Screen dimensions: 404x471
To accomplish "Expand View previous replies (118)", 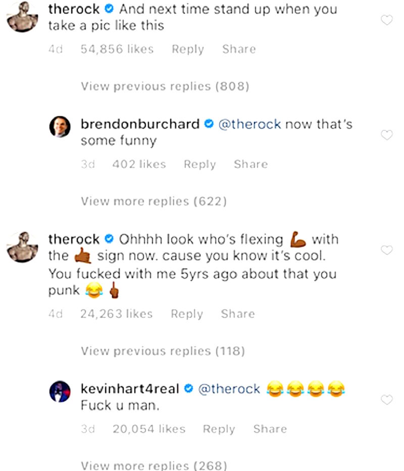I will coord(163,351).
